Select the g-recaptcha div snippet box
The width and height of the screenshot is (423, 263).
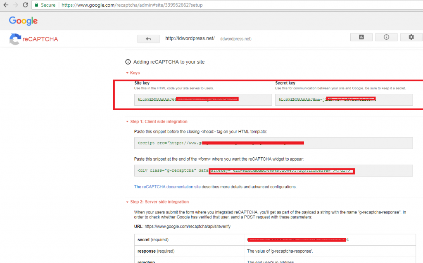pos(273,171)
